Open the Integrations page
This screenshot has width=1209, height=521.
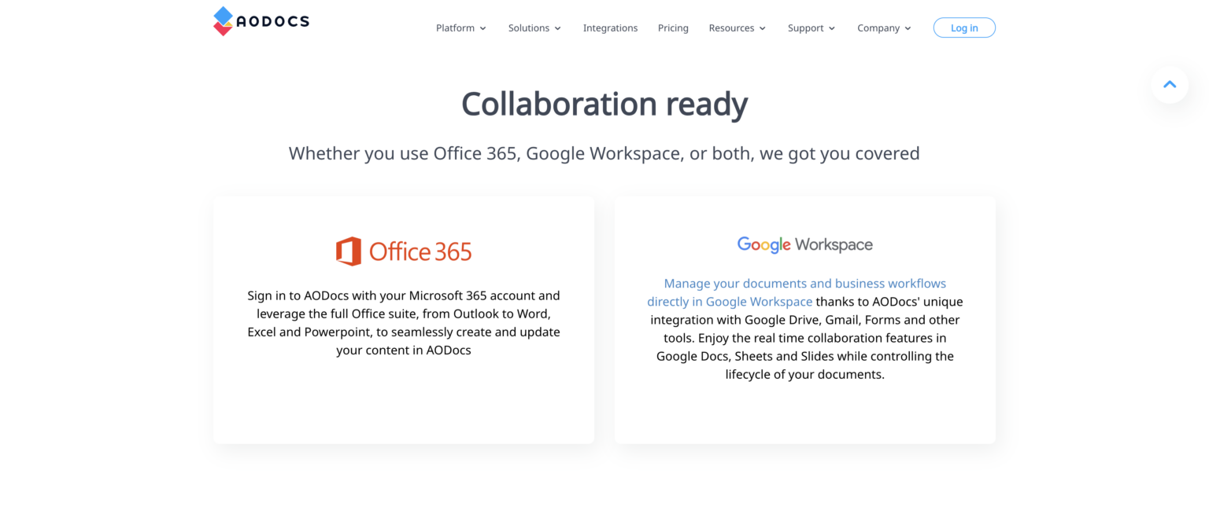pos(610,28)
